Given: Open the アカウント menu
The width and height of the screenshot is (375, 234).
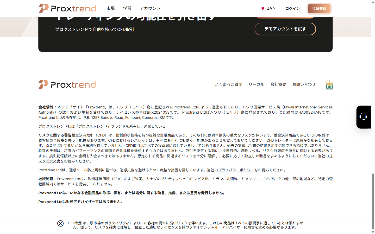Looking at the screenshot, I should (150, 8).
